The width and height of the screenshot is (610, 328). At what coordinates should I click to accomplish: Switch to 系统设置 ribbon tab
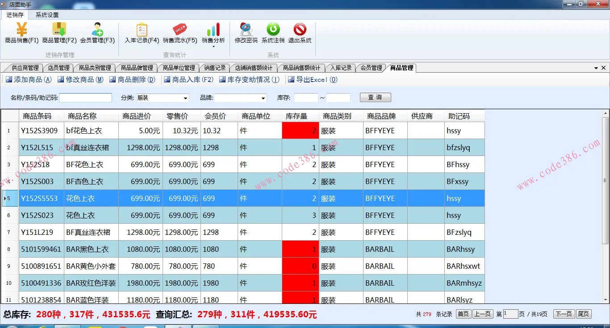click(x=47, y=15)
